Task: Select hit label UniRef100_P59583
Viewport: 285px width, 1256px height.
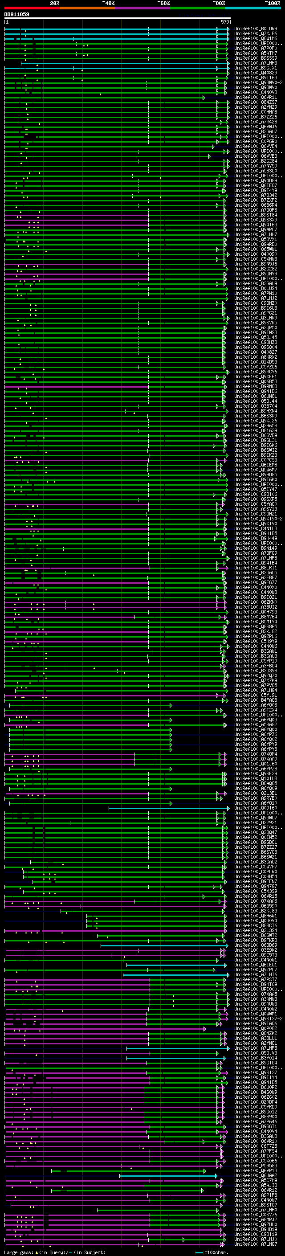Action: tap(255, 1166)
